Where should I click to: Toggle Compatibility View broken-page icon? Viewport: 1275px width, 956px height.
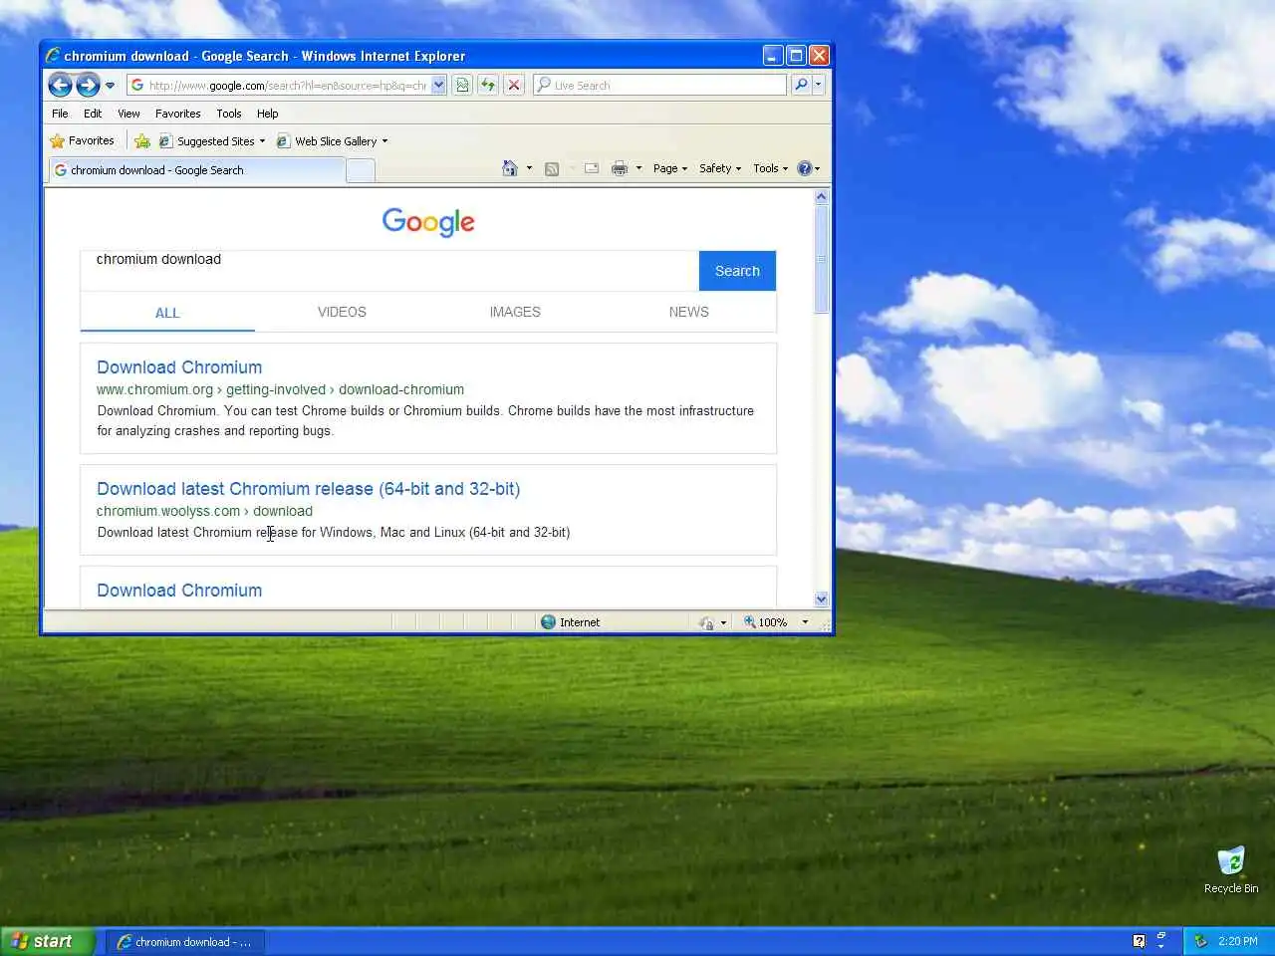[462, 86]
